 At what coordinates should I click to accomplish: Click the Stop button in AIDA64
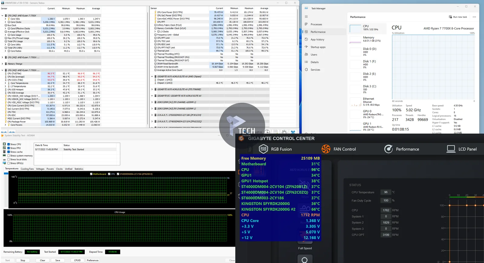click(x=23, y=260)
